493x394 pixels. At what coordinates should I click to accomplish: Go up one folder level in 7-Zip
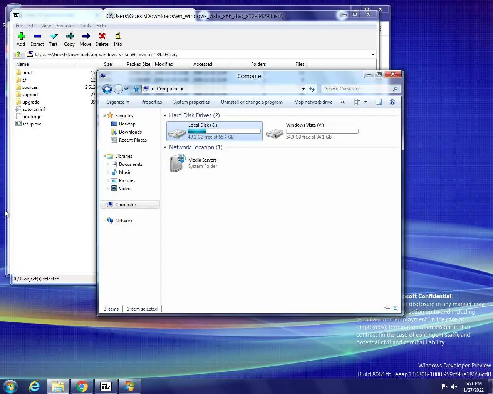click(18, 54)
